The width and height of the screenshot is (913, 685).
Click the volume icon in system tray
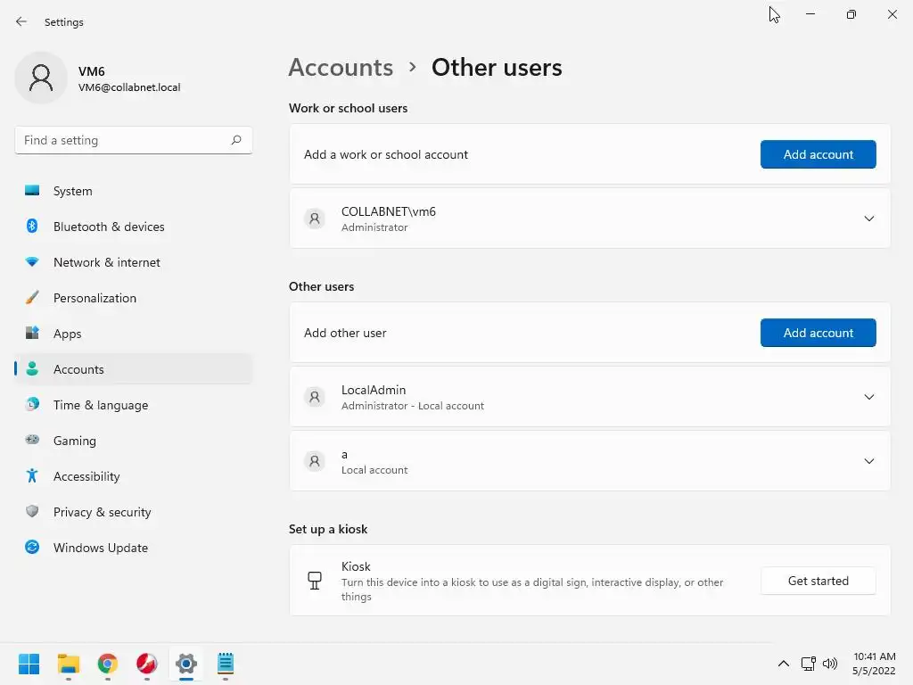[x=830, y=664]
